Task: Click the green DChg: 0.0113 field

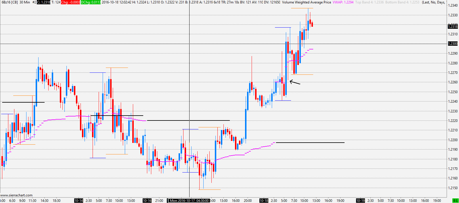Action: 91,2
